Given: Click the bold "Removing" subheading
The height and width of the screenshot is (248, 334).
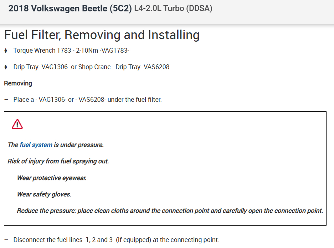Looking at the screenshot, I should tap(18, 83).
